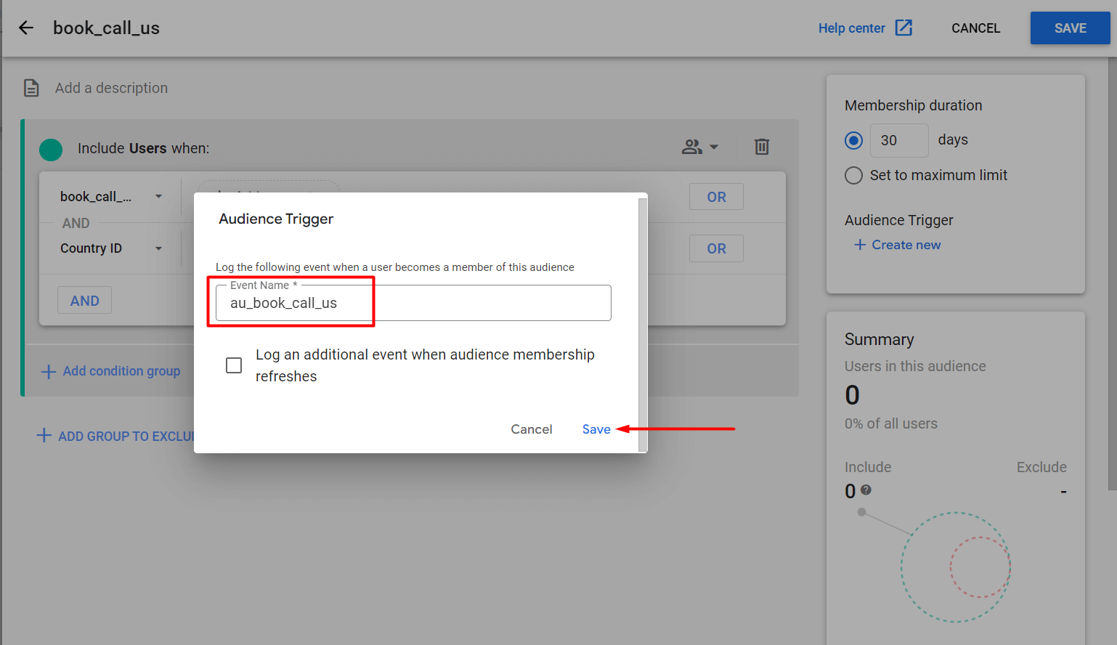Click the back arrow icon
Viewport: 1117px width, 645px height.
point(26,28)
